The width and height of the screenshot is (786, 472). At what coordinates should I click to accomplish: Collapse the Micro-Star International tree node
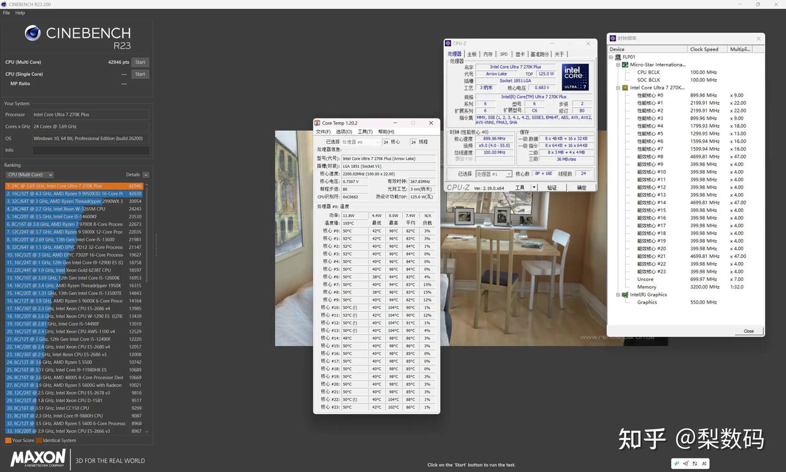pos(618,64)
